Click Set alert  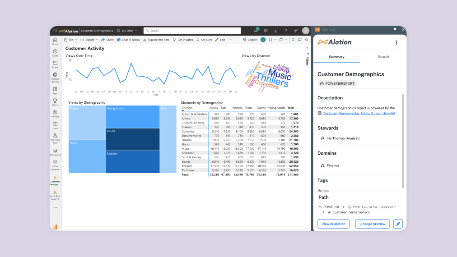point(204,40)
